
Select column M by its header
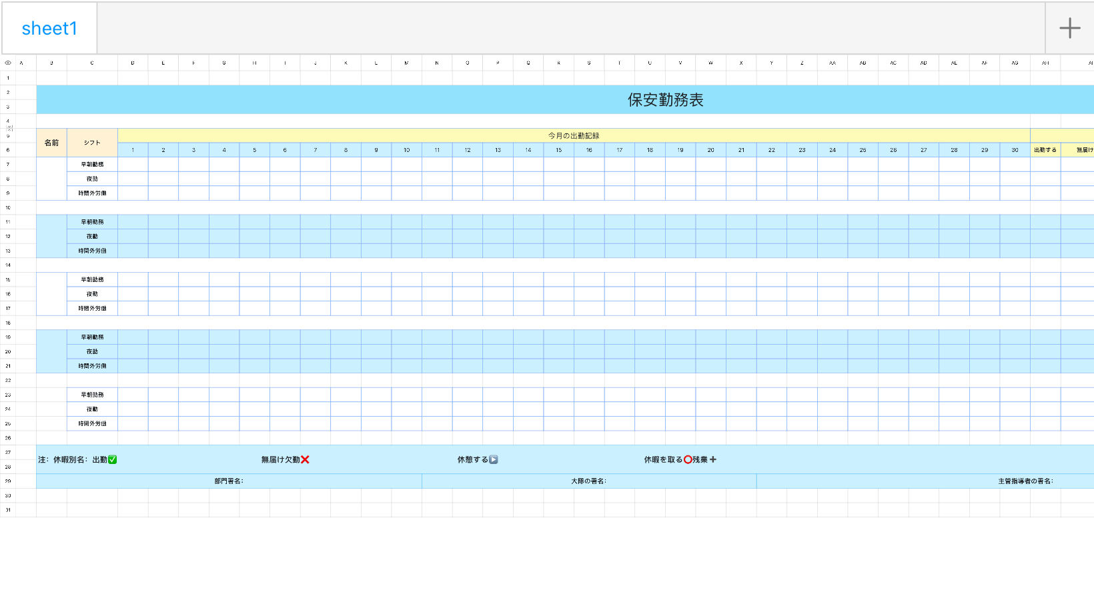click(x=406, y=63)
